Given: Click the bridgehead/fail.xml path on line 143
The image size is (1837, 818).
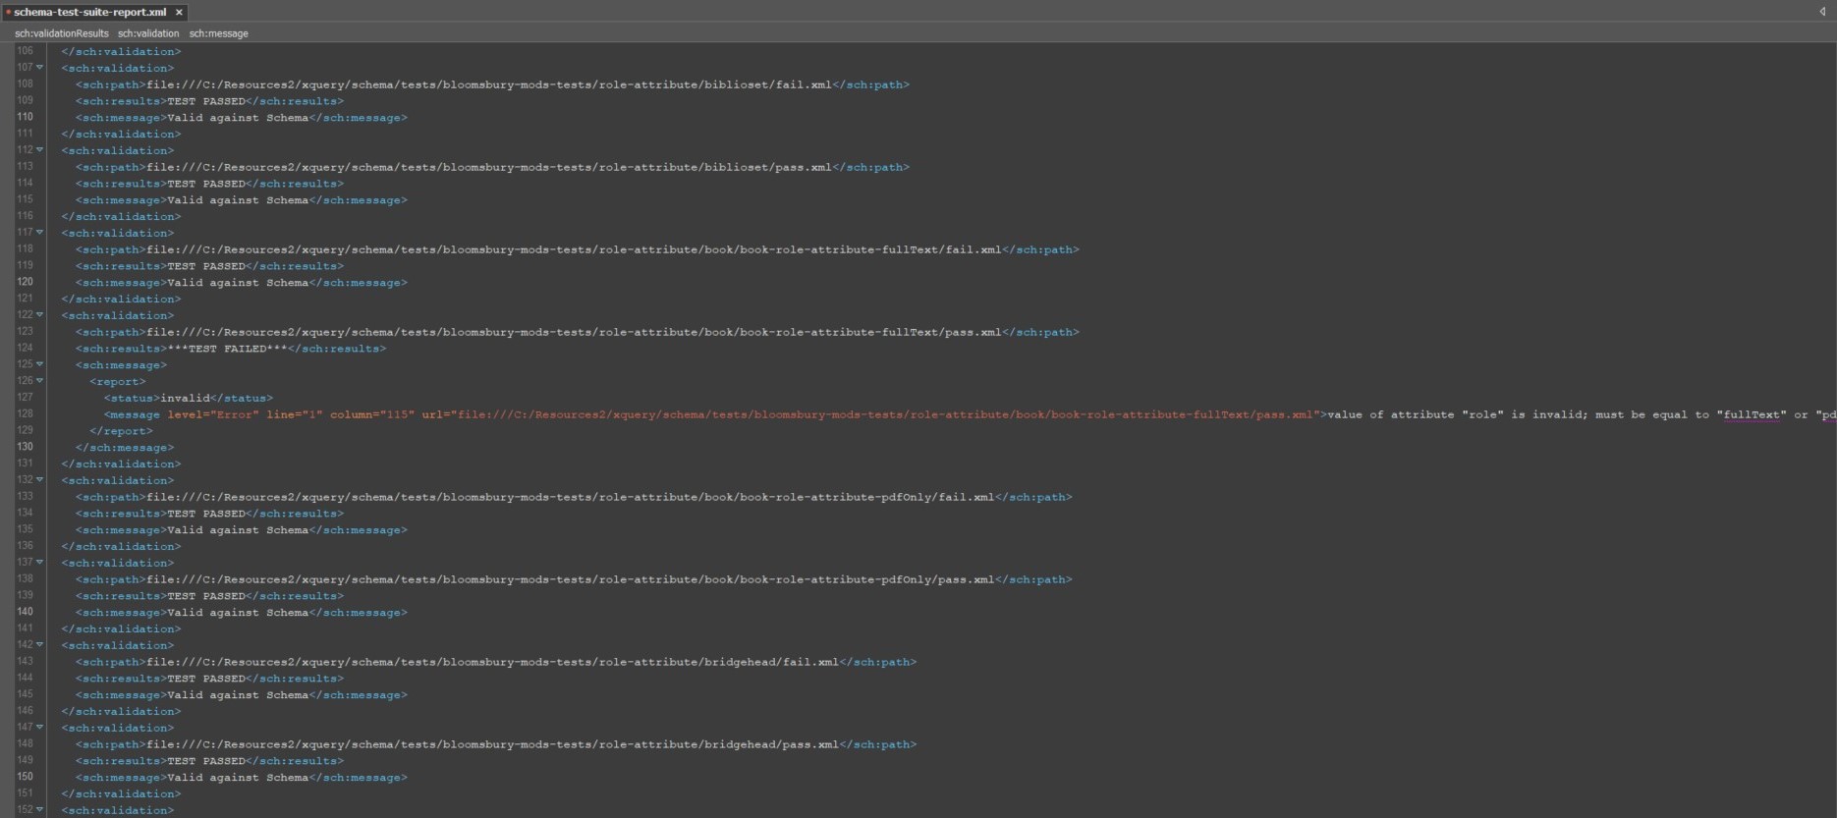Looking at the screenshot, I should point(493,662).
